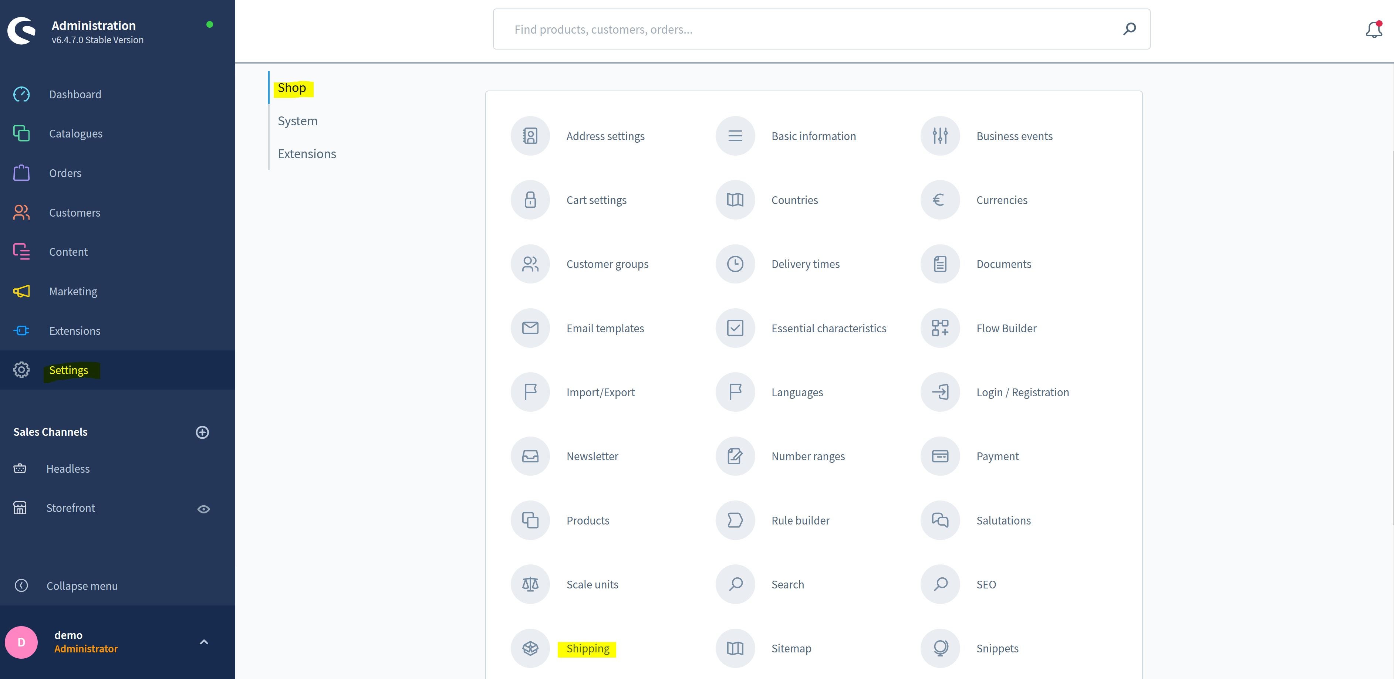Click the Shopware logo

22,31
